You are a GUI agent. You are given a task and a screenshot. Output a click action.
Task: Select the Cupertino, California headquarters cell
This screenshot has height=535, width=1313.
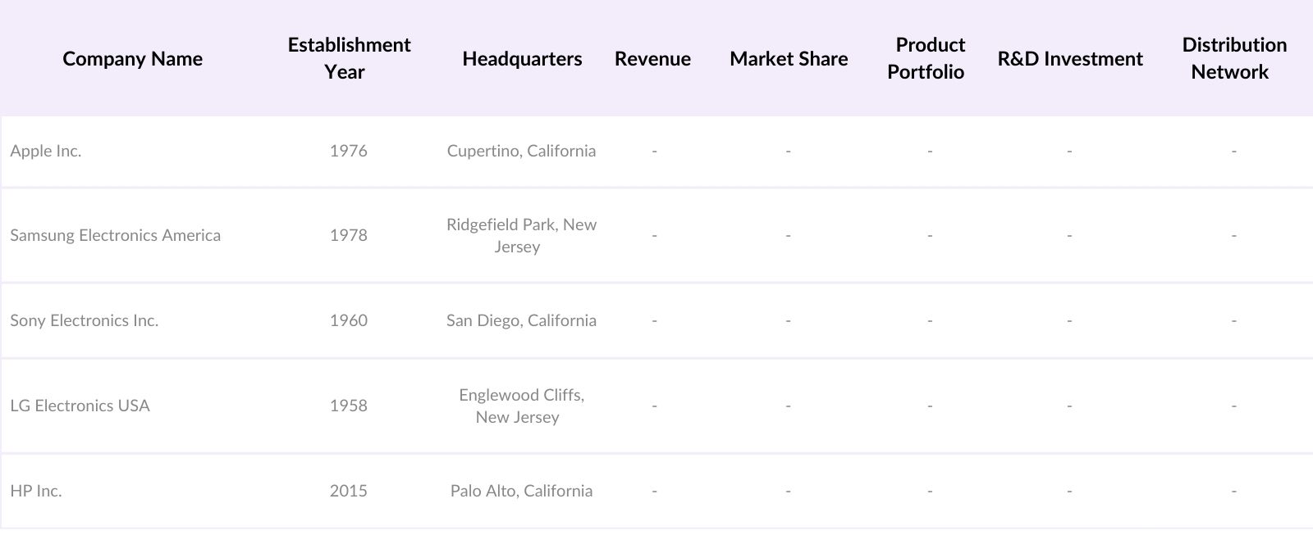(521, 151)
